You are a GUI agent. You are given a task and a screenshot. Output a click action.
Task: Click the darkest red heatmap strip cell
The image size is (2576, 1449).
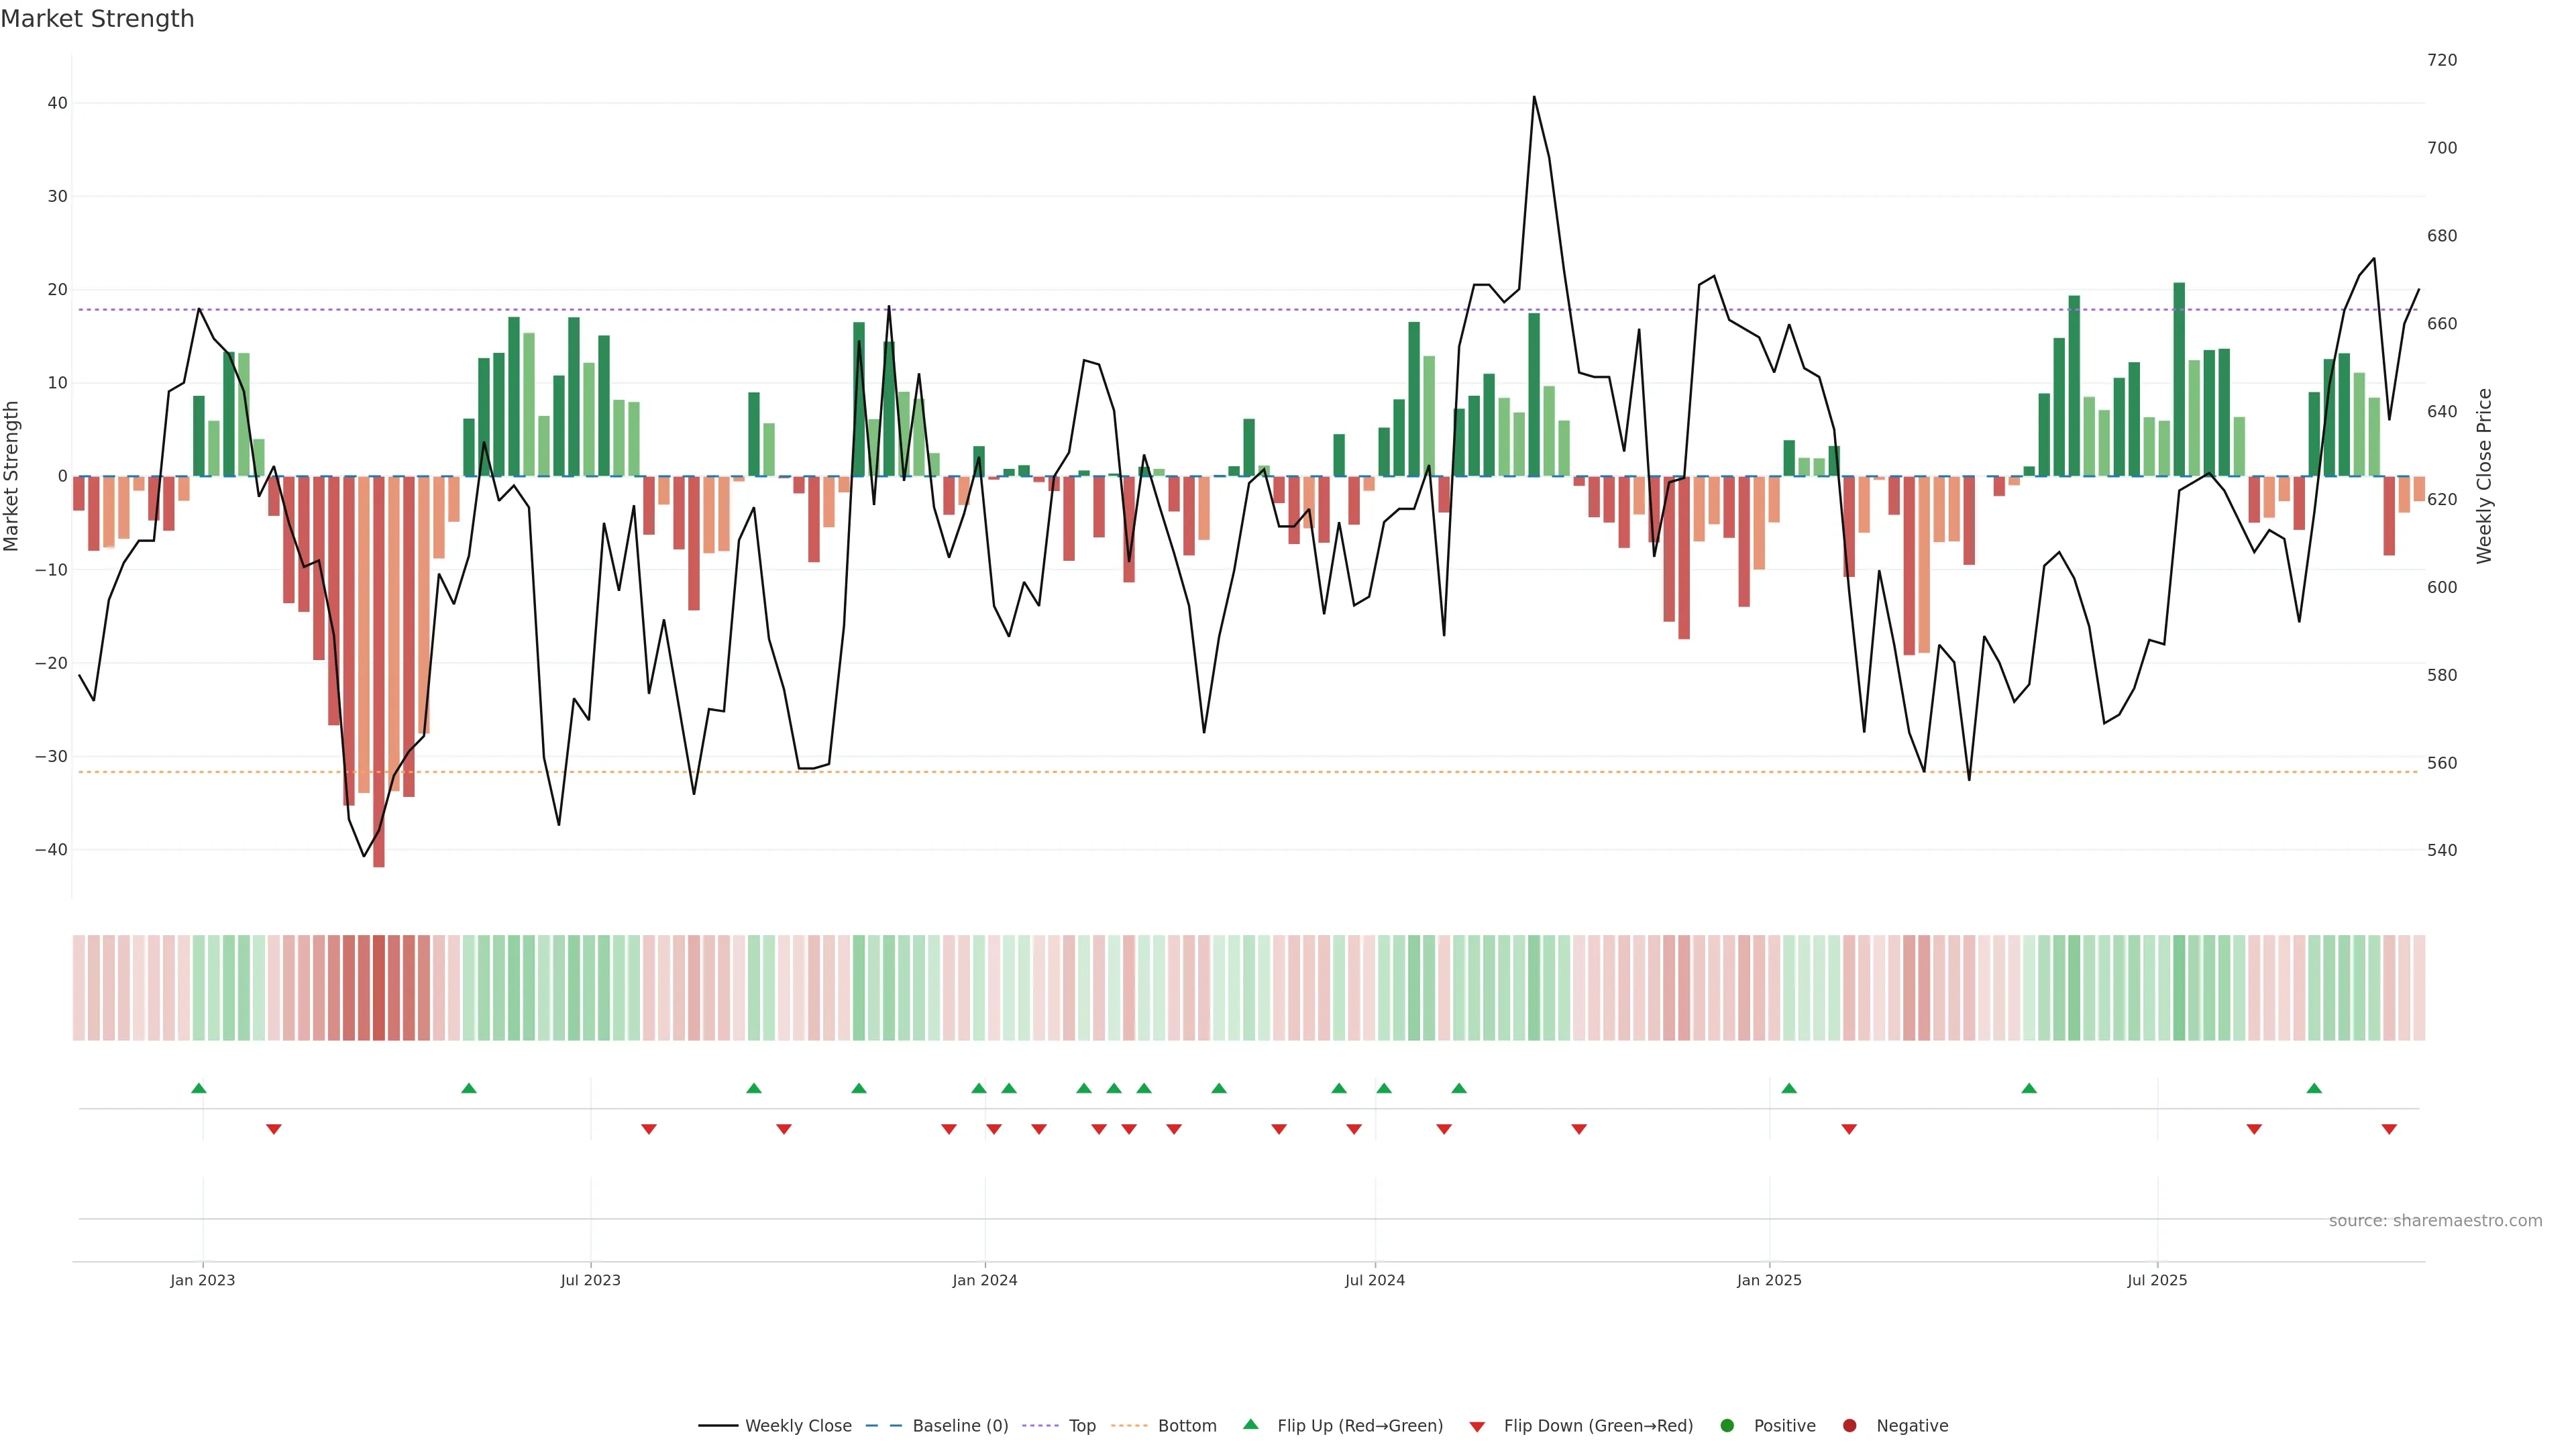379,988
